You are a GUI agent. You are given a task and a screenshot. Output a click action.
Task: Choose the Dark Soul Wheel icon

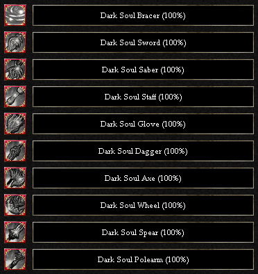(x=15, y=205)
